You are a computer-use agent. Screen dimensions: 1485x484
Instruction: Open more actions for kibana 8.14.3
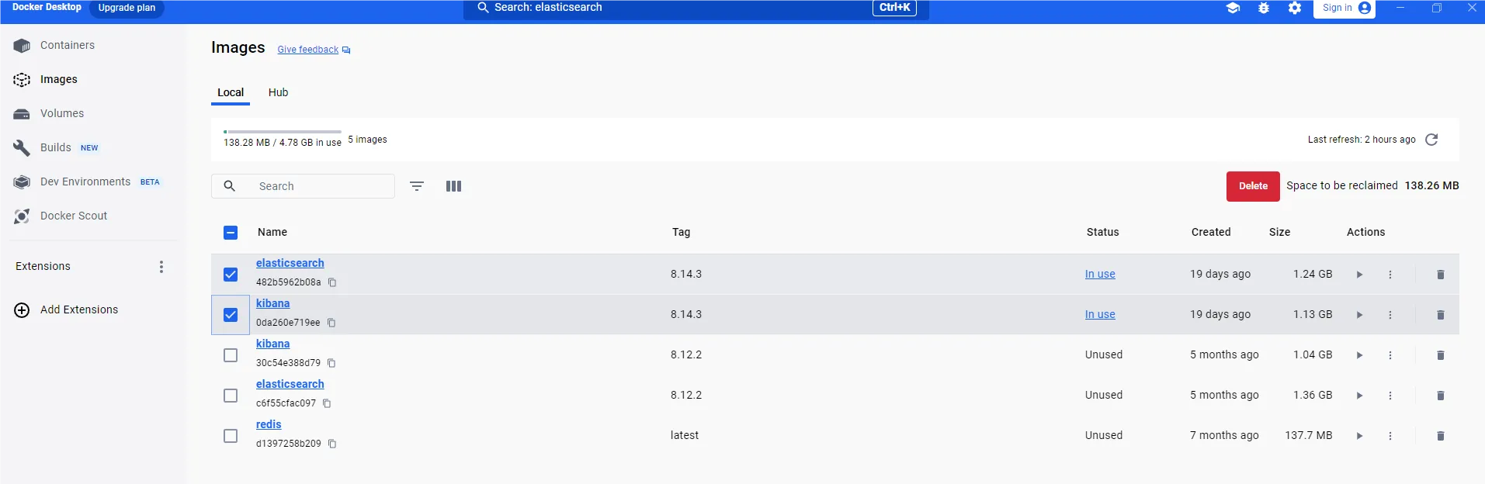(x=1390, y=315)
